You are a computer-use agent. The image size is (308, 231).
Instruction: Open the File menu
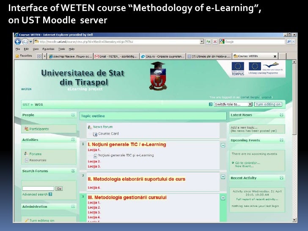pyautogui.click(x=18, y=49)
